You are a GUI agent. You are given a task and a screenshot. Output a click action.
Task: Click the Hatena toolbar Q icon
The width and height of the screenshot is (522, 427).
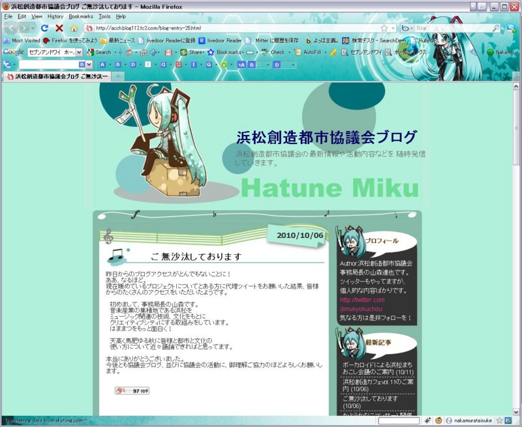tap(209, 65)
